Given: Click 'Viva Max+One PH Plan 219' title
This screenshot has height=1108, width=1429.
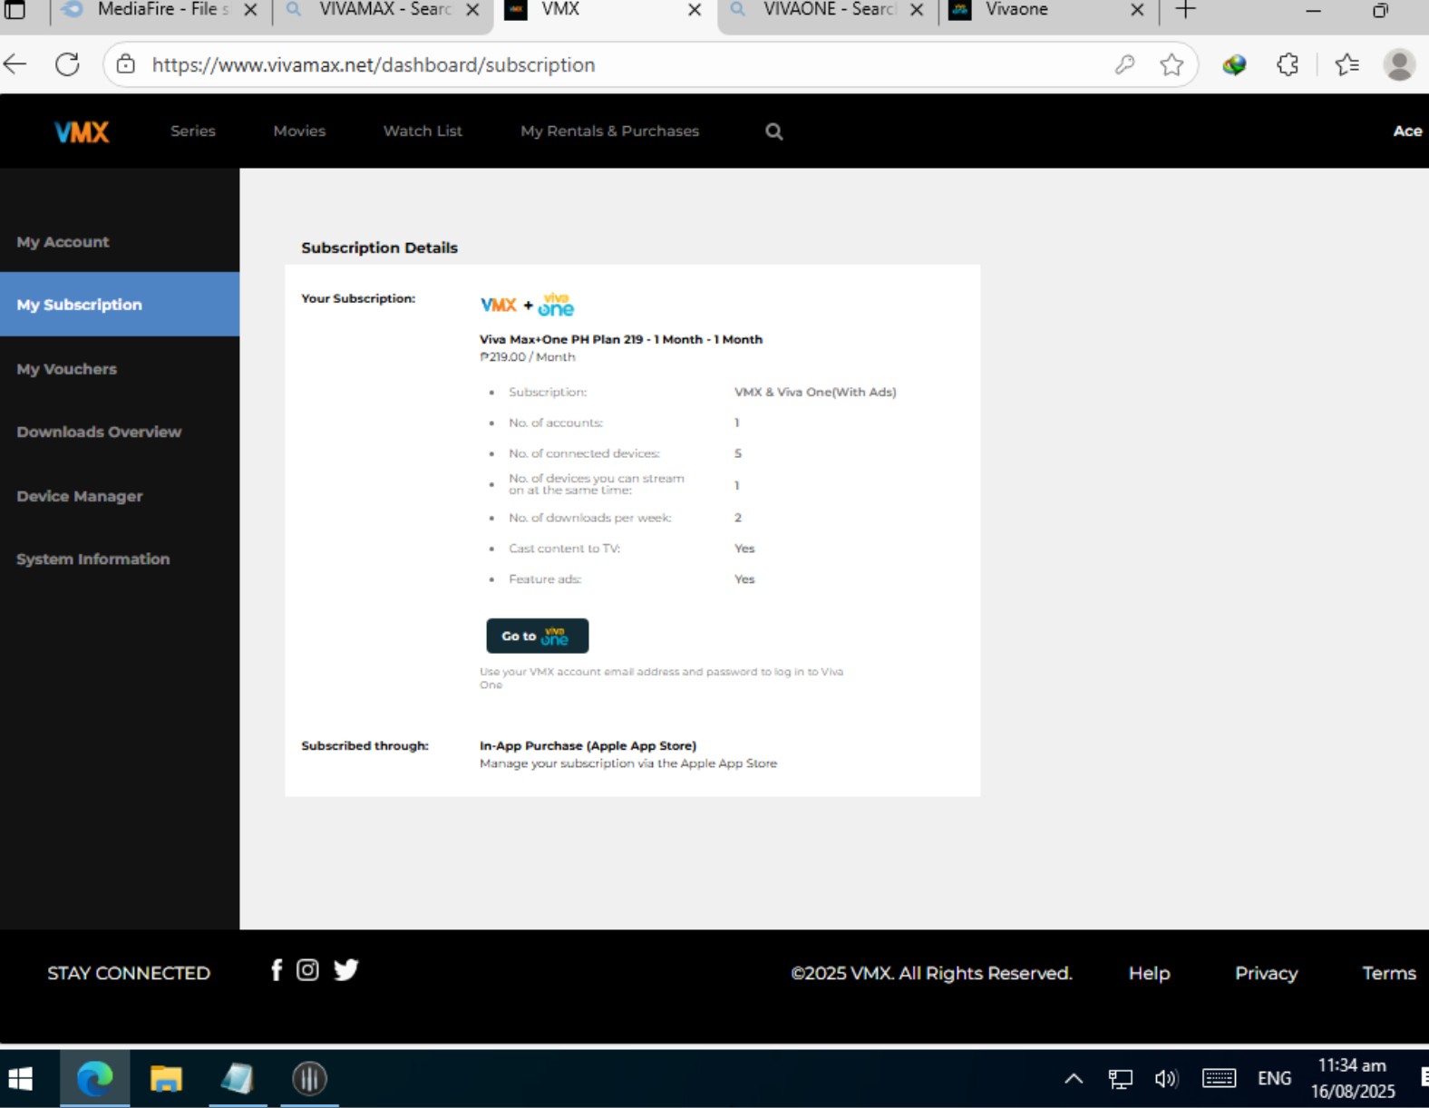Looking at the screenshot, I should pyautogui.click(x=621, y=339).
